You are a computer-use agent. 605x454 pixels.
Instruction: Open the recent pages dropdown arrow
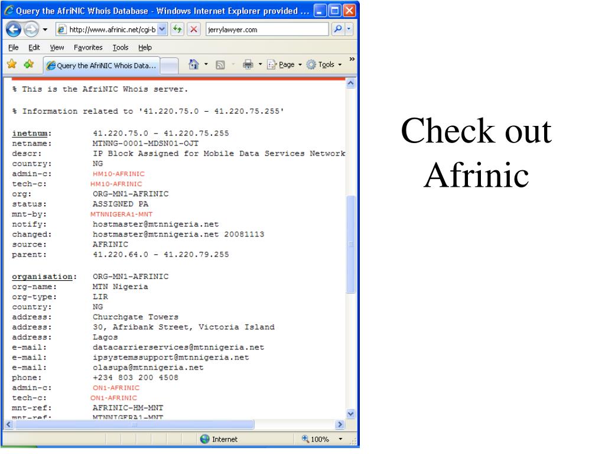[45, 30]
